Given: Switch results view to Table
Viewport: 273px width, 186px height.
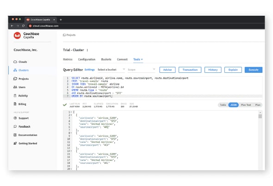Looking at the screenshot, I should click(x=223, y=105).
